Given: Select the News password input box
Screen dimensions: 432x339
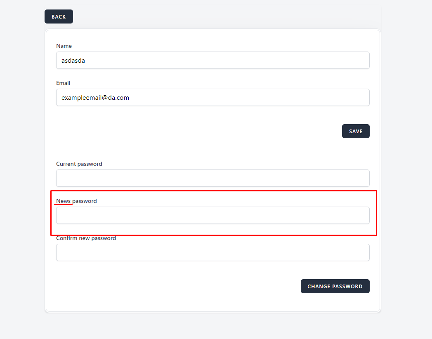Looking at the screenshot, I should pyautogui.click(x=212, y=215).
